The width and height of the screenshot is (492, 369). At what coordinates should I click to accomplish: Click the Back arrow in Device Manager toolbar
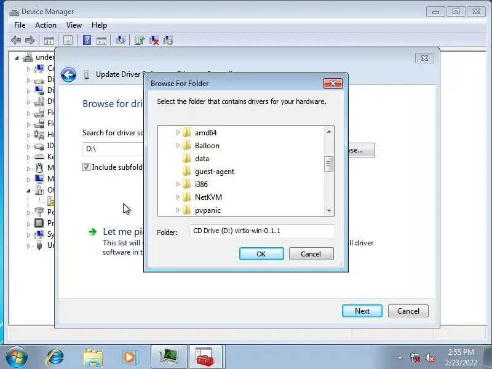(x=16, y=40)
